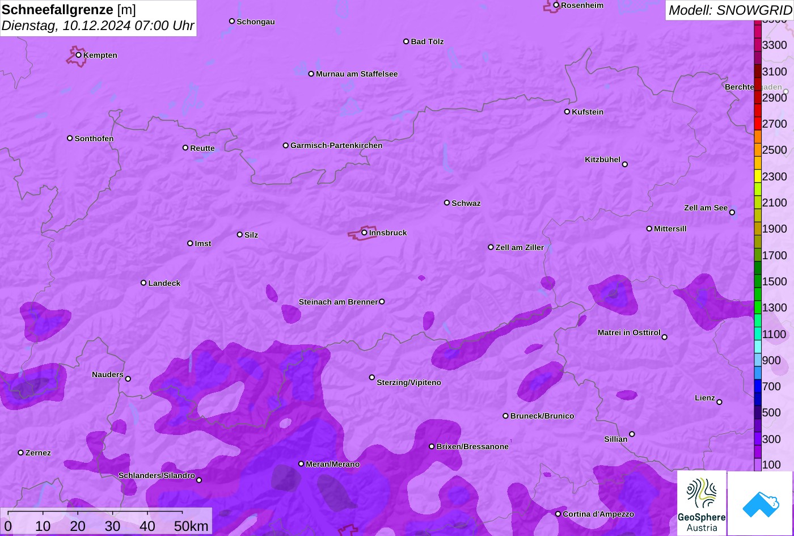This screenshot has width=794, height=536.
Task: Click the 2500 legend value
Action: 775,150
